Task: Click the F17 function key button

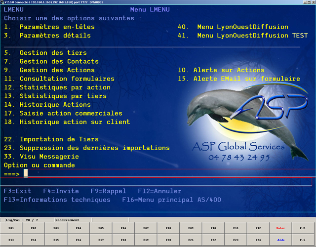Action: [x=101, y=240]
